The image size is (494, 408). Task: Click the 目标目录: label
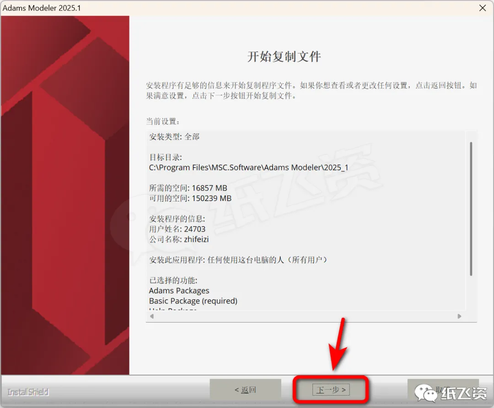[x=166, y=157]
